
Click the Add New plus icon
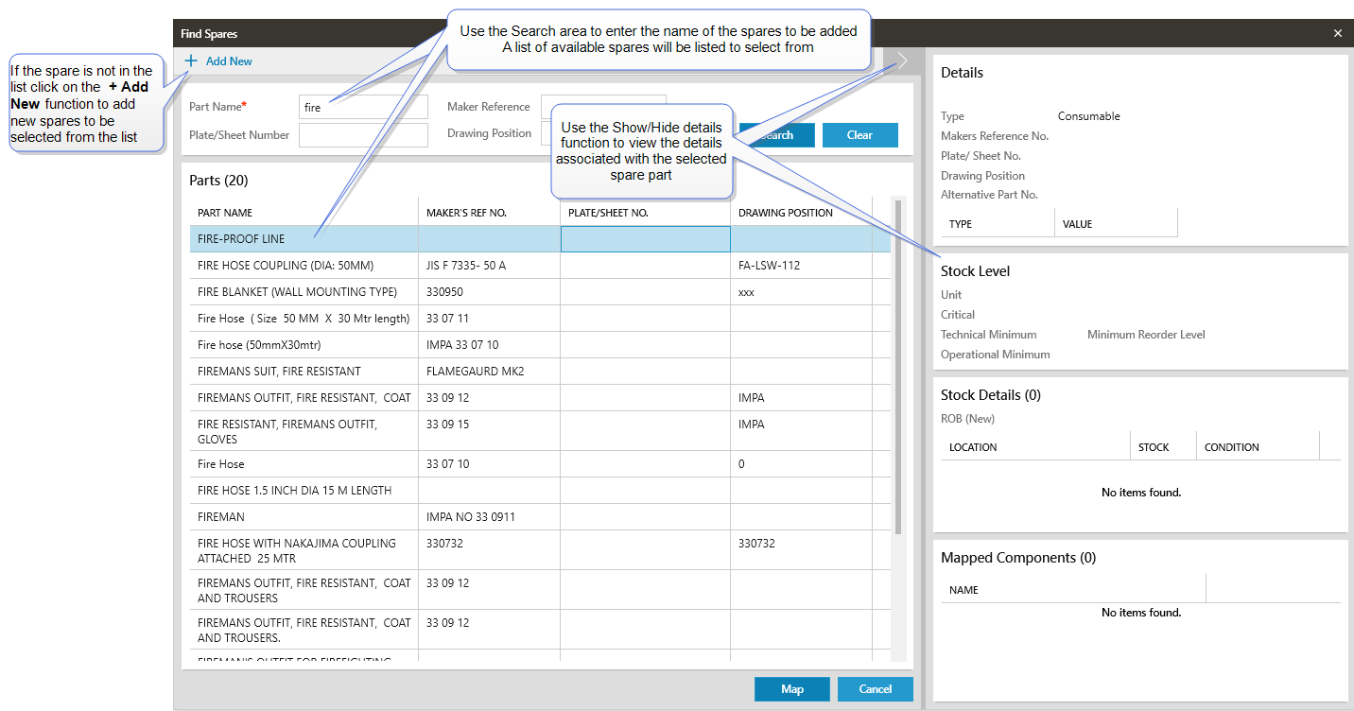point(191,61)
